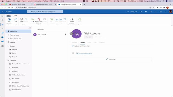173x97 pixels.
Task: Open People from the left app rail
Action: coord(2,25)
